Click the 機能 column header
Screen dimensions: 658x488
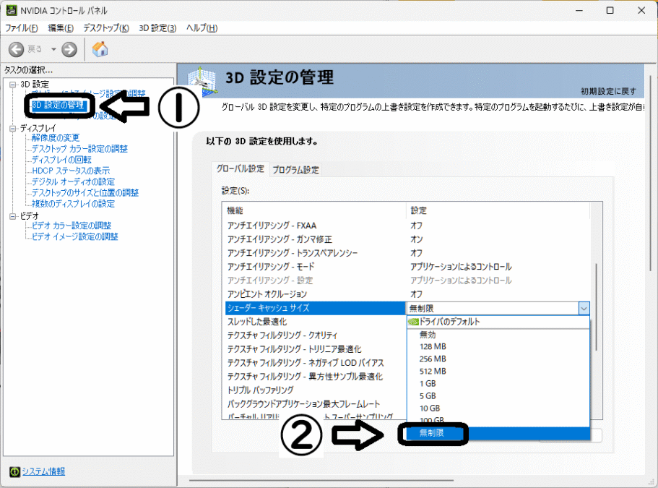tap(314, 210)
